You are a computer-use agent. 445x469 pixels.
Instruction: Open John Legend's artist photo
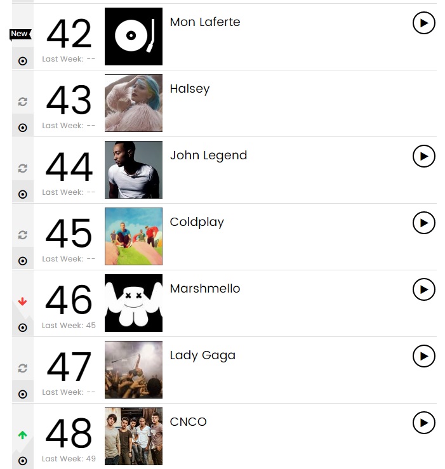pyautogui.click(x=133, y=169)
